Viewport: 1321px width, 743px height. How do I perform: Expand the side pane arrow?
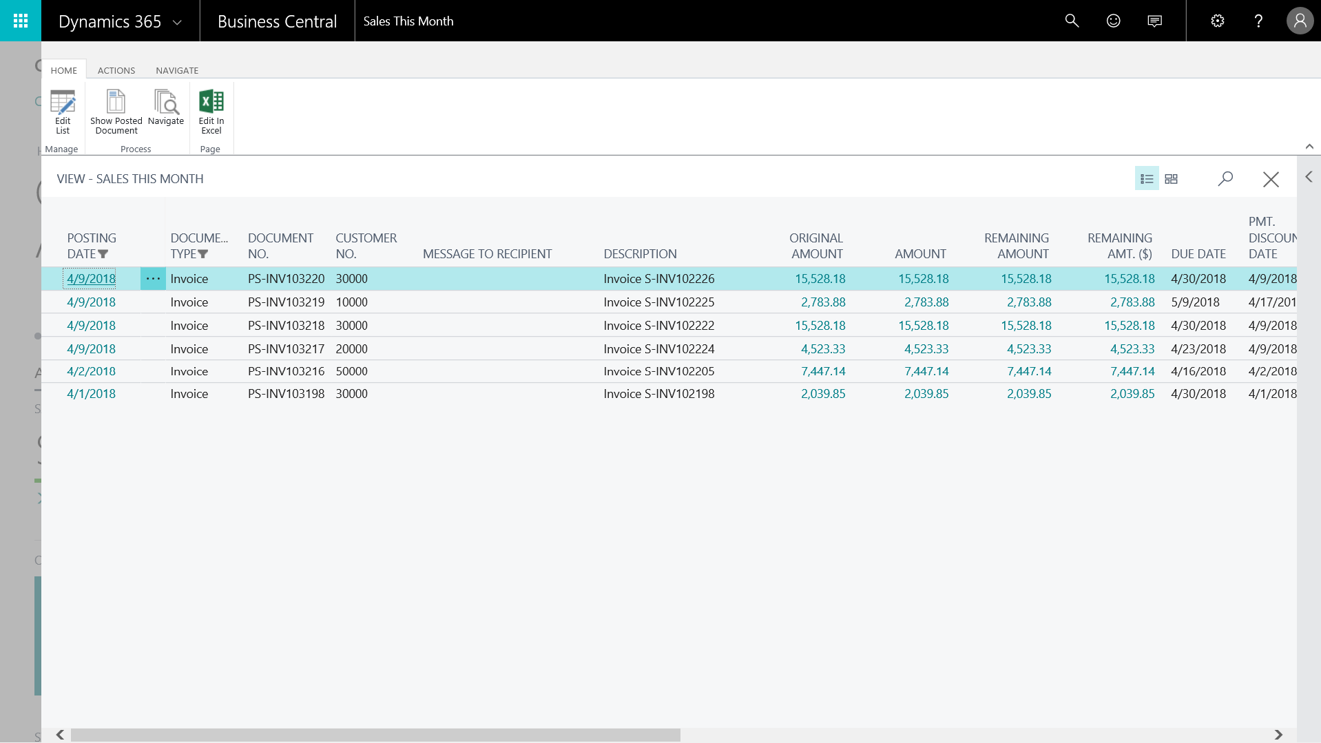point(1309,177)
